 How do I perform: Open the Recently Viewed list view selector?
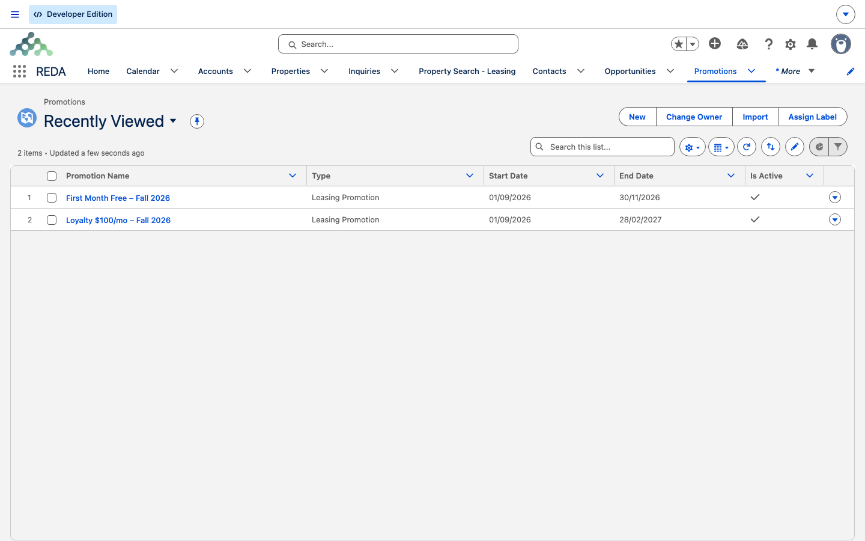(173, 121)
